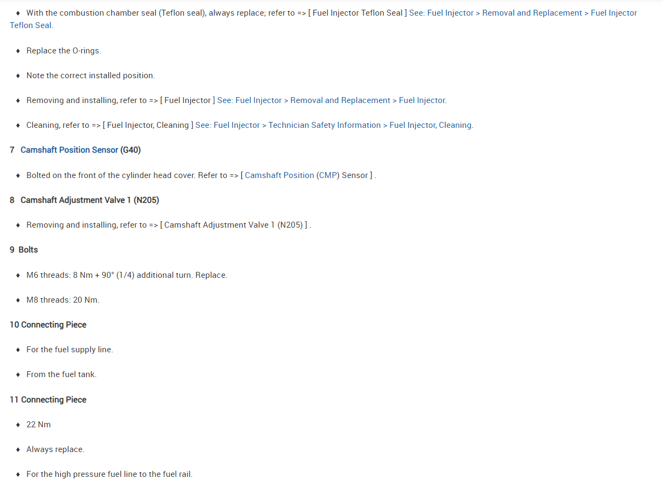Click the 'Replace the O-rings' bullet text
This screenshot has width=663, height=492.
(64, 51)
